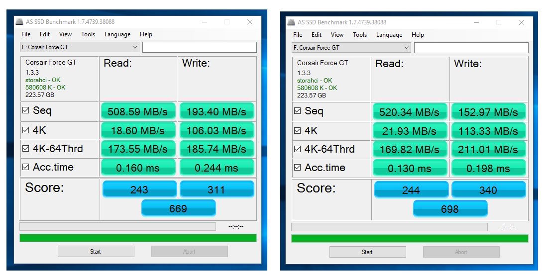Click the 193.40 MB/s Seq write result
This screenshot has height=277, width=550.
click(217, 111)
